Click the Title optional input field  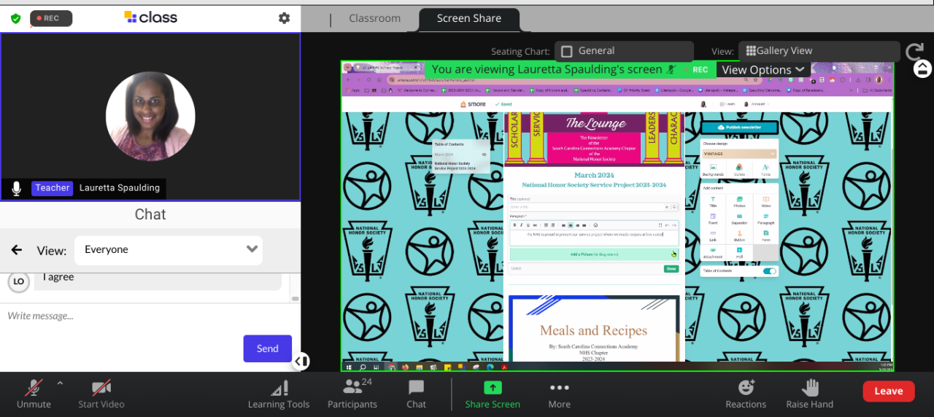tap(594, 208)
